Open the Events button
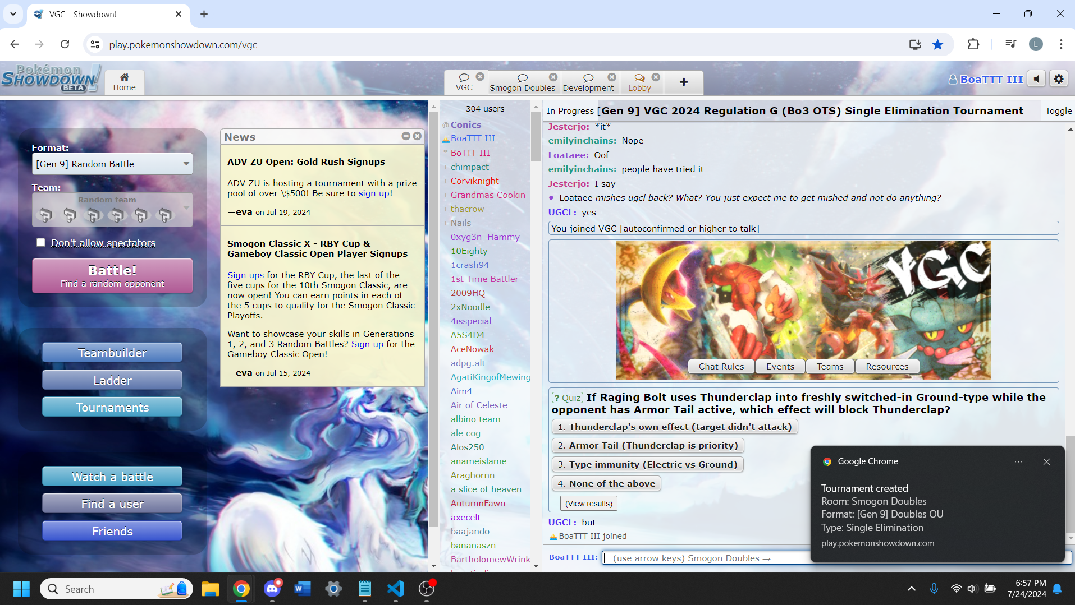Viewport: 1075px width, 605px height. point(780,366)
